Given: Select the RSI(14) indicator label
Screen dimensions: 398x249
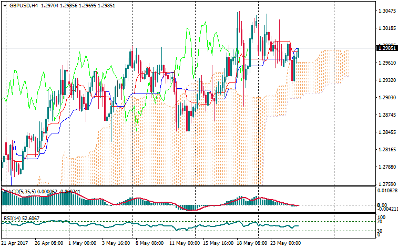Looking at the screenshot, I should coord(13,217).
